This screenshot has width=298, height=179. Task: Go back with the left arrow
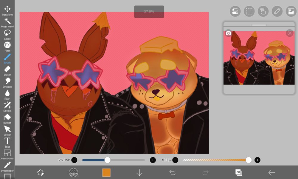click(x=271, y=172)
